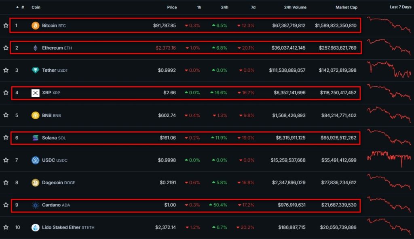
Task: Select the Tether USDT logo icon
Action: pyautogui.click(x=36, y=70)
